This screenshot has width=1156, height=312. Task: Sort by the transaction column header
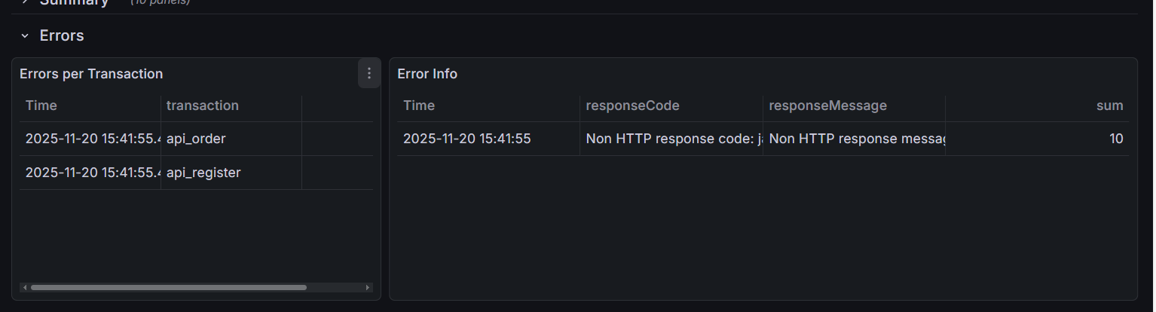(x=202, y=106)
